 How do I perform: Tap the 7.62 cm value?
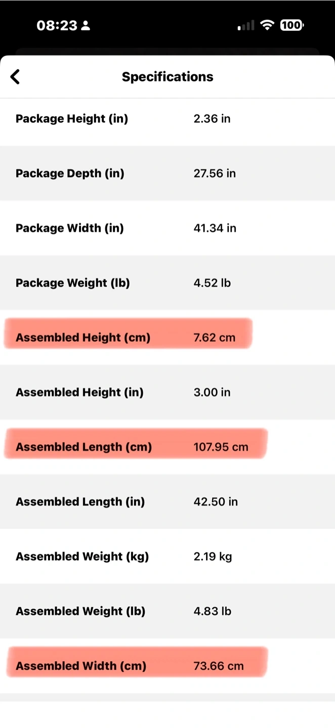[x=214, y=337]
